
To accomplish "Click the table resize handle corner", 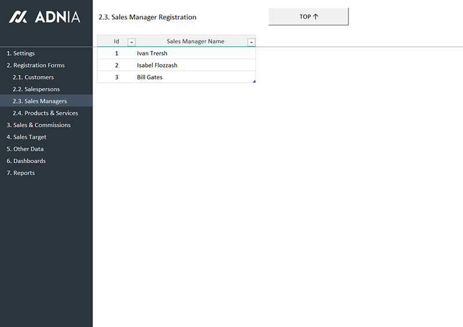I will click(x=254, y=82).
